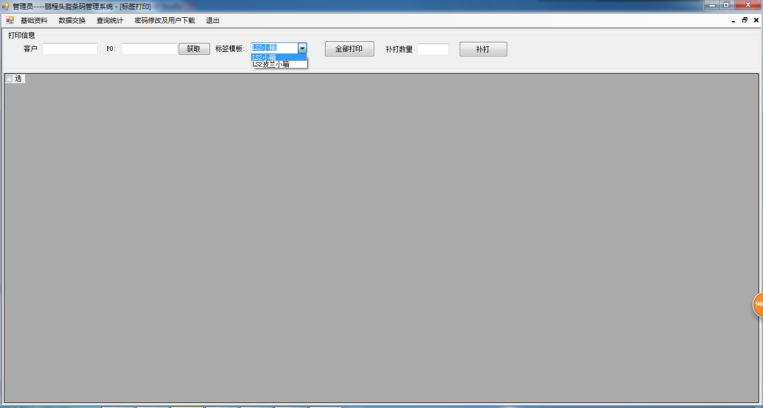Collapse the 标签模板 dropdown arrow
Image resolution: width=763 pixels, height=408 pixels.
tap(302, 49)
